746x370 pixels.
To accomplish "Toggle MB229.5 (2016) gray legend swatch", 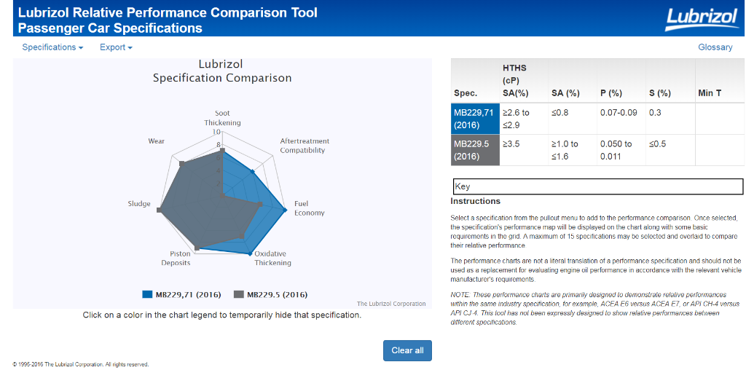I will [x=239, y=294].
